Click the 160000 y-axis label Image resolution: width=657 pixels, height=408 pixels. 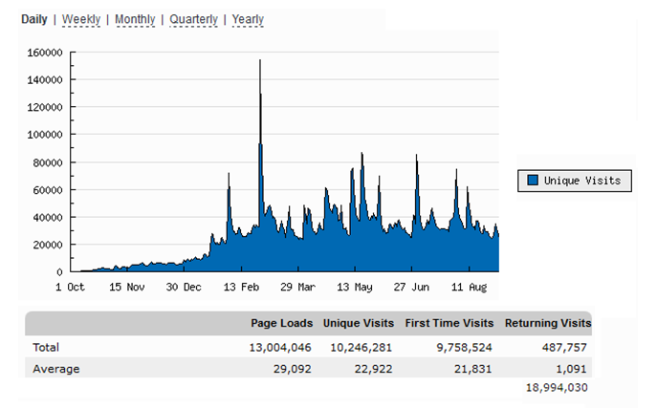pyautogui.click(x=45, y=53)
